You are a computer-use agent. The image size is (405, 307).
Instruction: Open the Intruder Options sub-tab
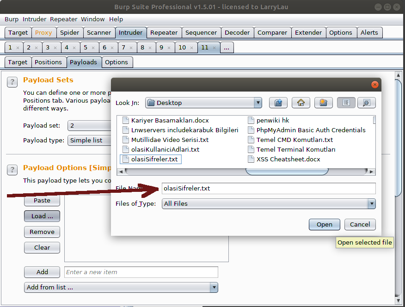tap(117, 62)
